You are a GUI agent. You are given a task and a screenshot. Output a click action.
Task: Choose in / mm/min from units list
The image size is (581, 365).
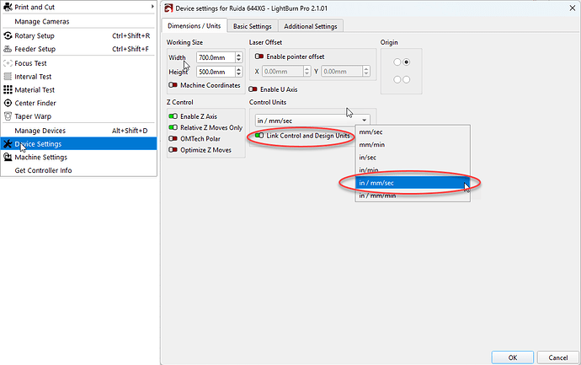coord(413,196)
